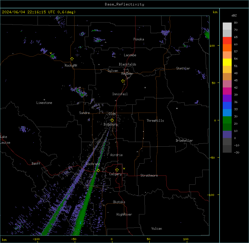Click the white plus marker west of Stettler region

pyautogui.click(x=177, y=108)
